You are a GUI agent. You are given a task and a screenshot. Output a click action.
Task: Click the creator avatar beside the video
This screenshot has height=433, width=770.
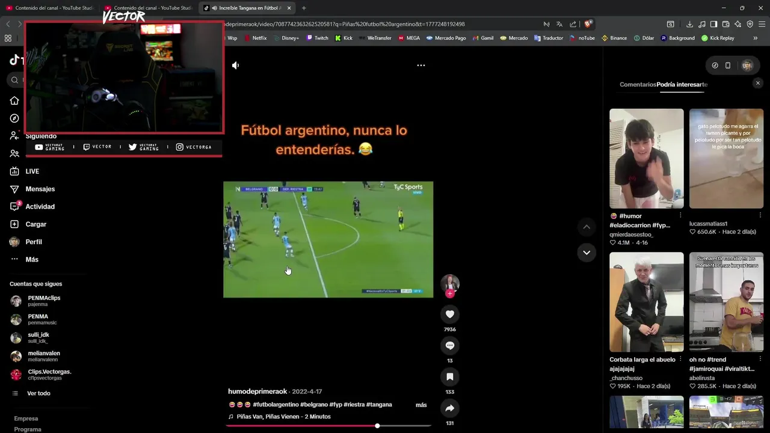point(449,283)
